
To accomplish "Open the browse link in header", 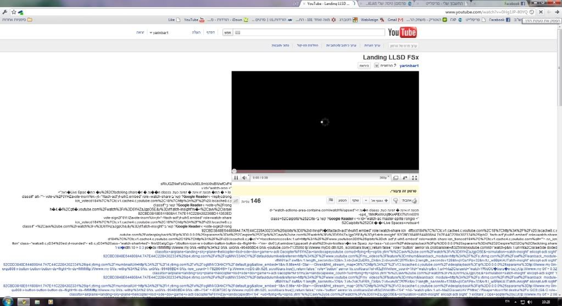I will 210,32.
